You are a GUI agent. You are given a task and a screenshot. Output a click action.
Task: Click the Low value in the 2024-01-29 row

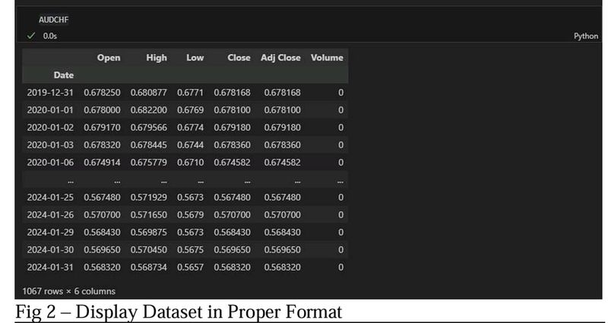point(191,233)
